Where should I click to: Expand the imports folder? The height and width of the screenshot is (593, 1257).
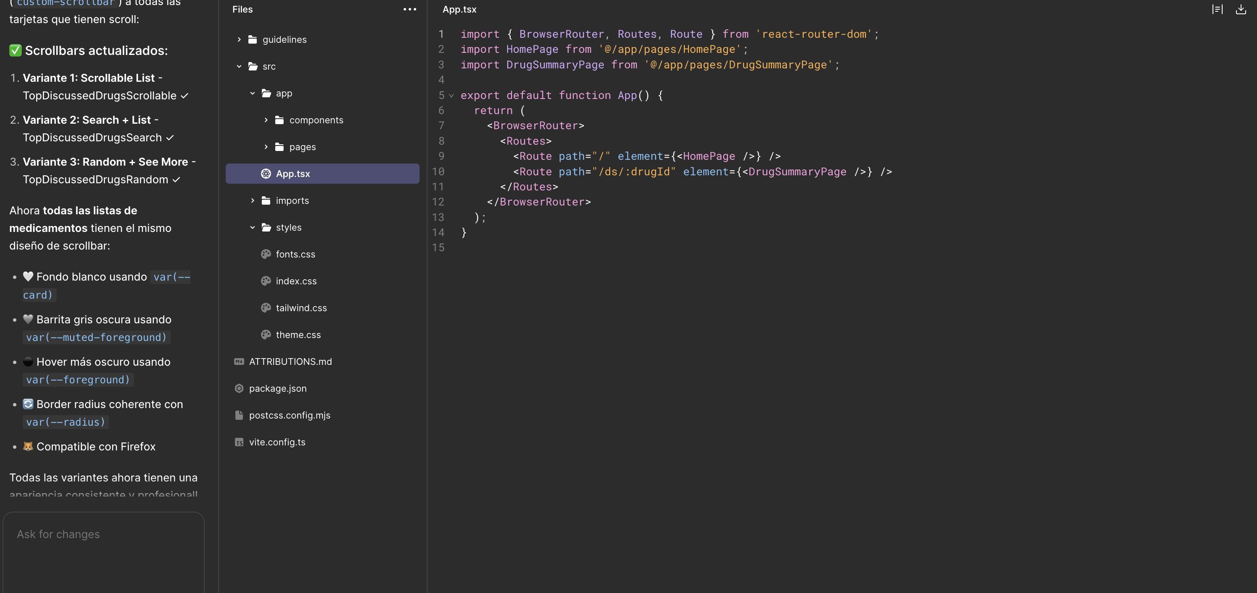[x=252, y=200]
